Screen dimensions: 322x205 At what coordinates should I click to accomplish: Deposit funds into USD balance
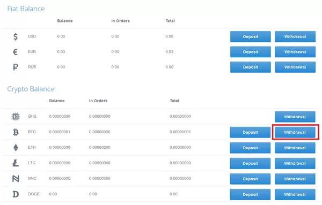[250, 36]
